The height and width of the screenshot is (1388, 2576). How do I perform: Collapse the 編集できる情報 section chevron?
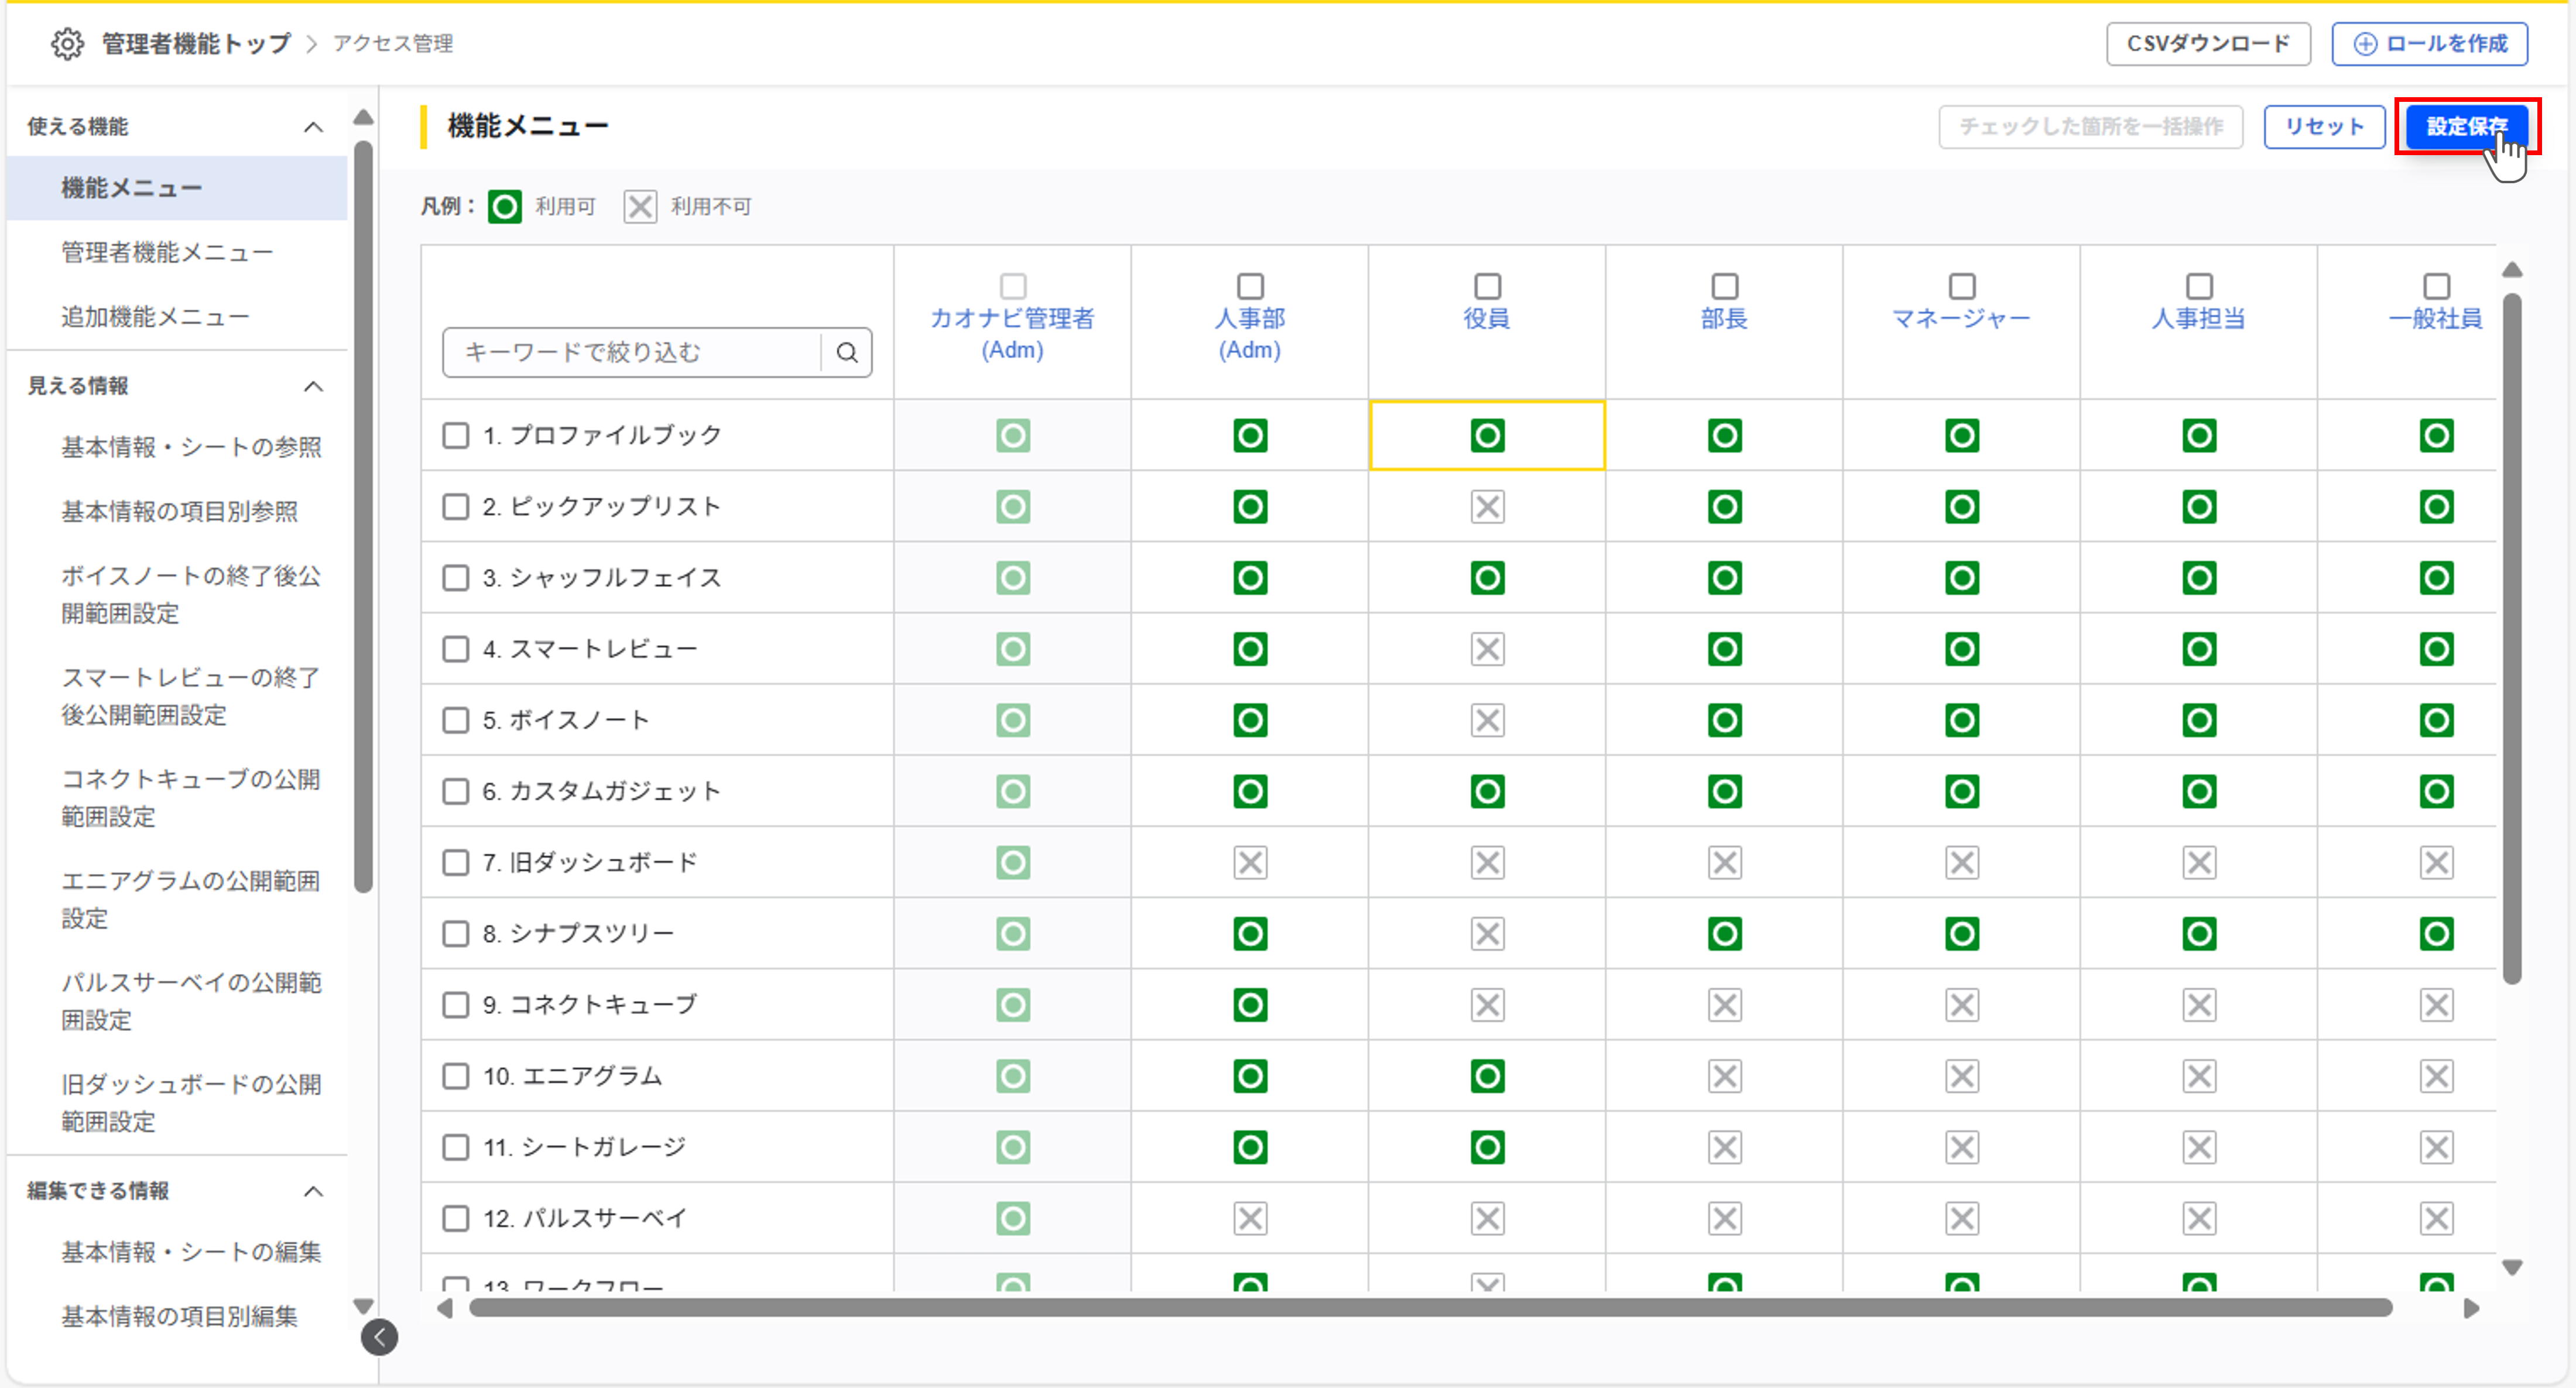[x=313, y=1191]
